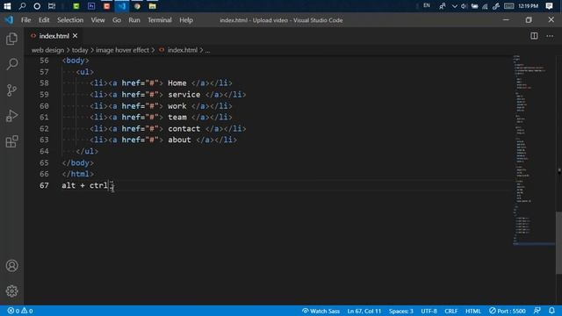Click the EN input language indicator
The image size is (562, 316).
[427, 6]
